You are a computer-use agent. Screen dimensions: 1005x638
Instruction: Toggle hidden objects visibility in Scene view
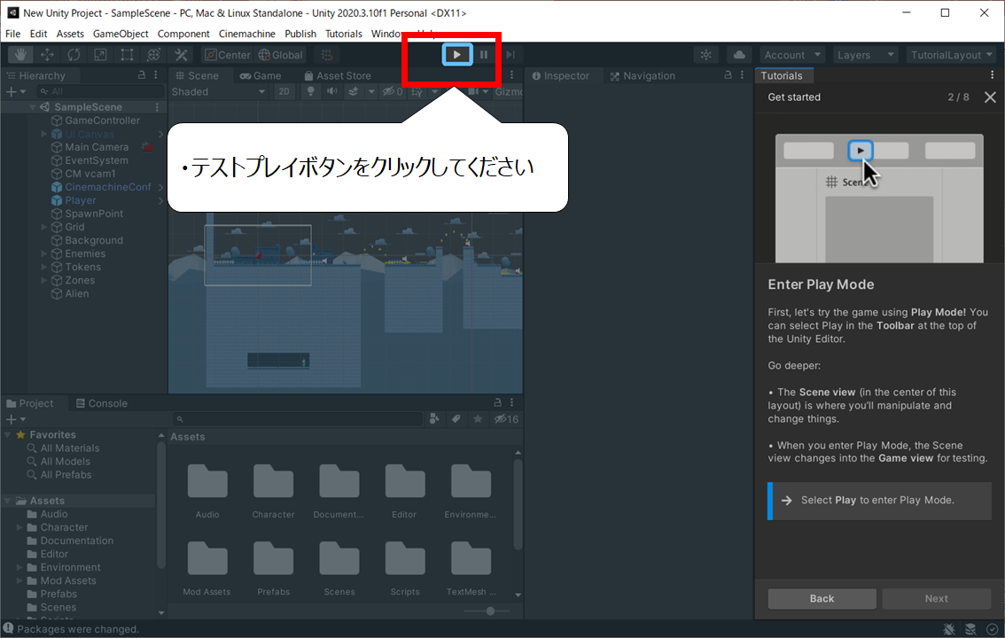pyautogui.click(x=393, y=91)
